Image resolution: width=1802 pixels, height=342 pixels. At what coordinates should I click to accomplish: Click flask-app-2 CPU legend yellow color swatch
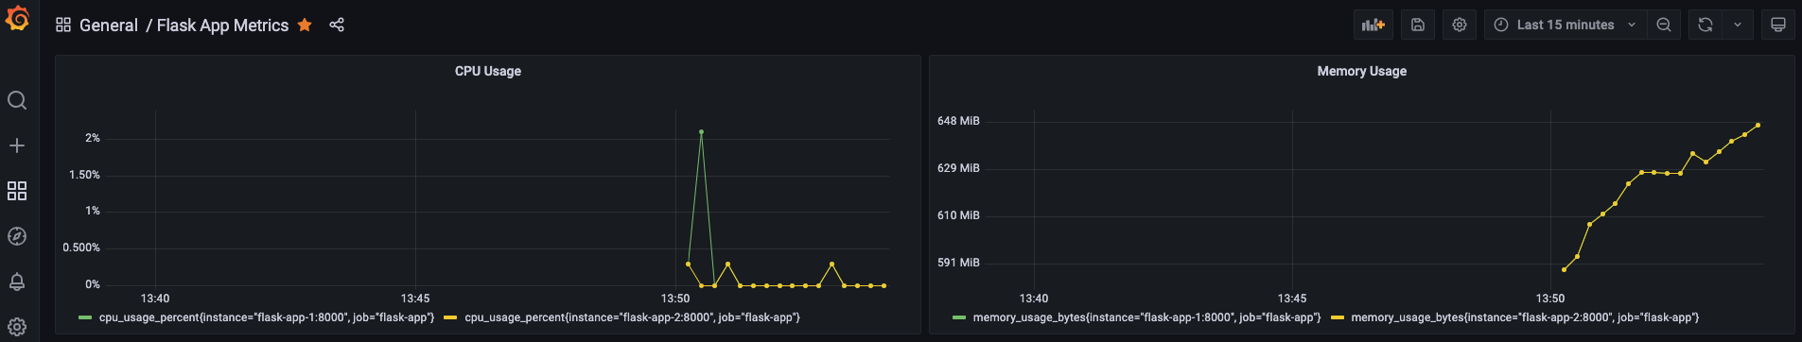(x=450, y=317)
